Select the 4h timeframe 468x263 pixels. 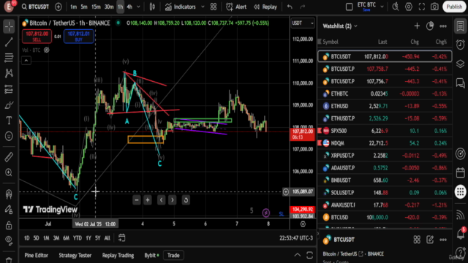coord(129,7)
